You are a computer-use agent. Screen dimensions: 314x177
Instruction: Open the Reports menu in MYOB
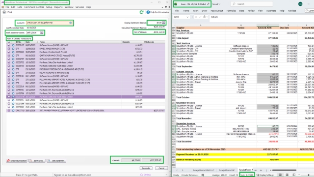tap(58, 7)
